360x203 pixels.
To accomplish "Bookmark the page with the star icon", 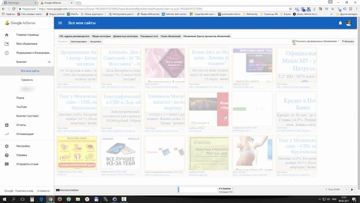I will [x=290, y=9].
